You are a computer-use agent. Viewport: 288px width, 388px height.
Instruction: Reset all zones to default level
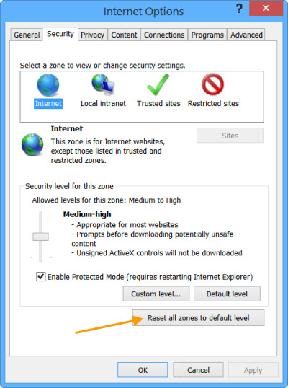coord(198,318)
